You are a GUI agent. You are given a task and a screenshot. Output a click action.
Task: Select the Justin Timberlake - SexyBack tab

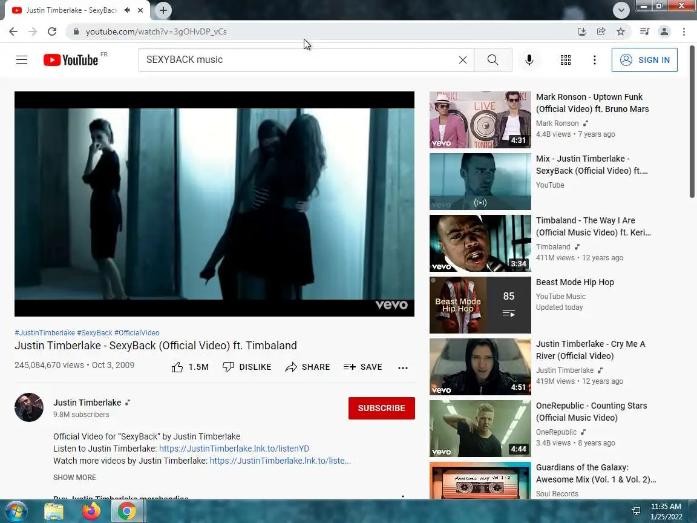coord(71,10)
